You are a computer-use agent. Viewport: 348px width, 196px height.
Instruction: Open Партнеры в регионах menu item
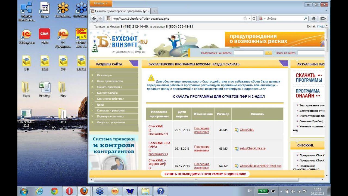(110, 117)
